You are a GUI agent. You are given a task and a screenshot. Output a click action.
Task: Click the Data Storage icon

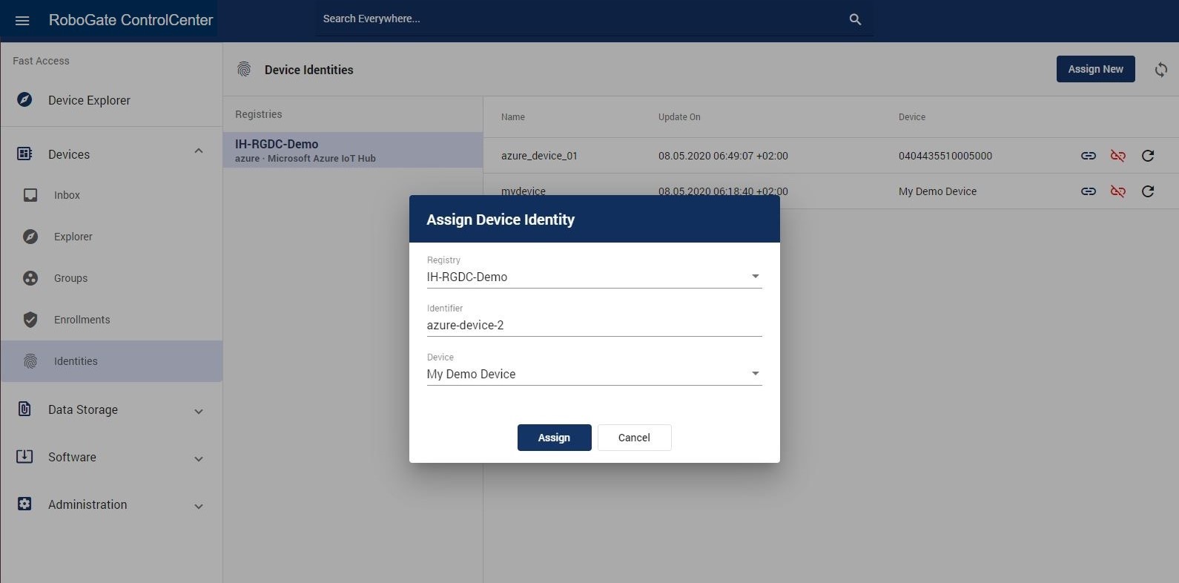tap(24, 409)
